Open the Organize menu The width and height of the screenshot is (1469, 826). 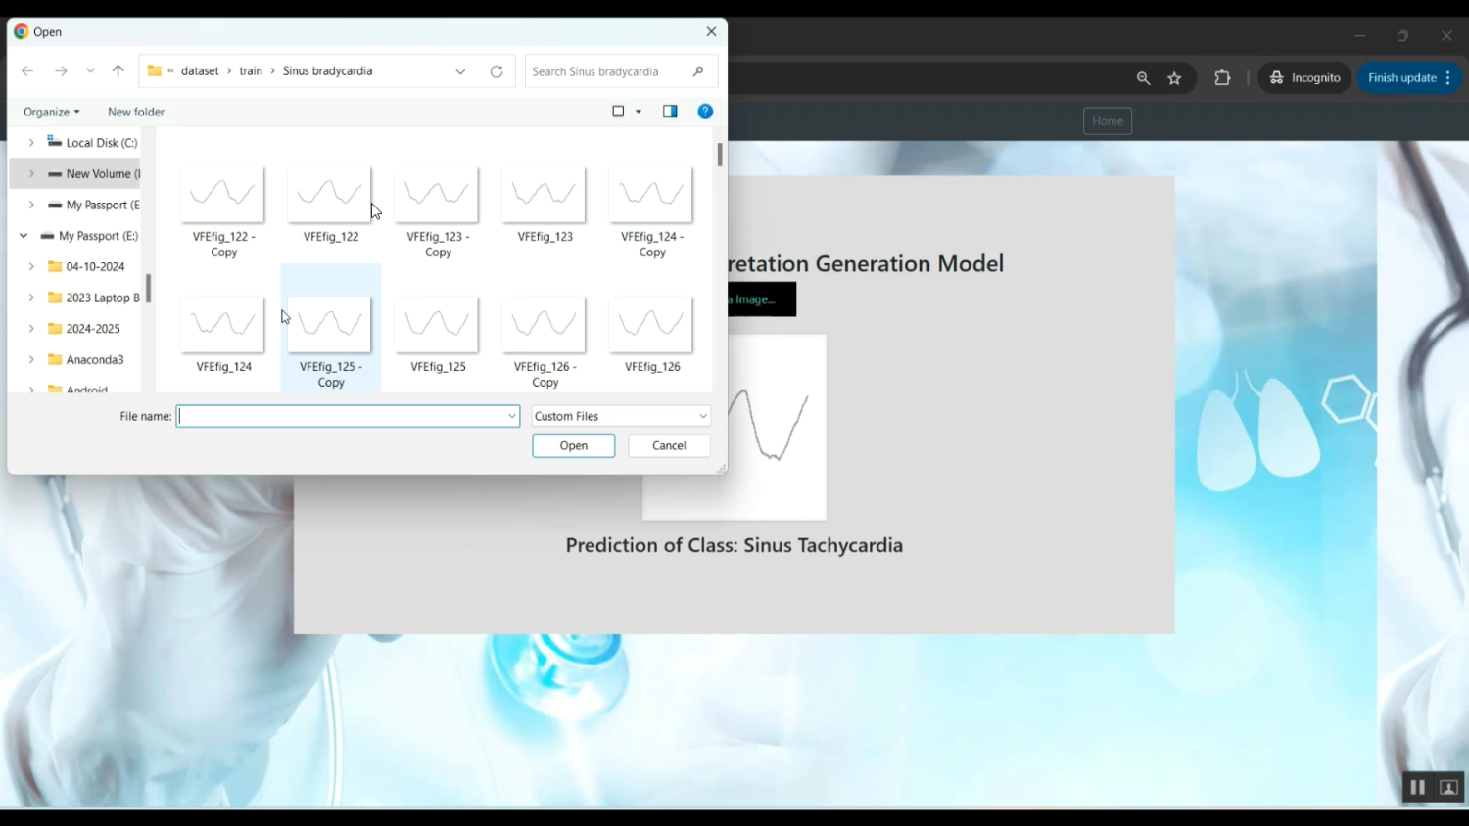point(51,112)
